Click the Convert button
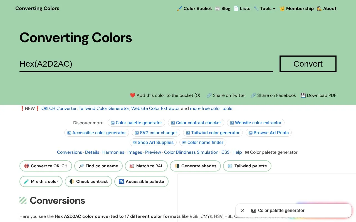The height and width of the screenshot is (222, 356). pos(308,64)
